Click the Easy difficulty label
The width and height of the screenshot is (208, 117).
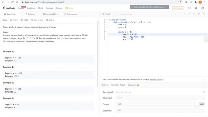point(5,20)
